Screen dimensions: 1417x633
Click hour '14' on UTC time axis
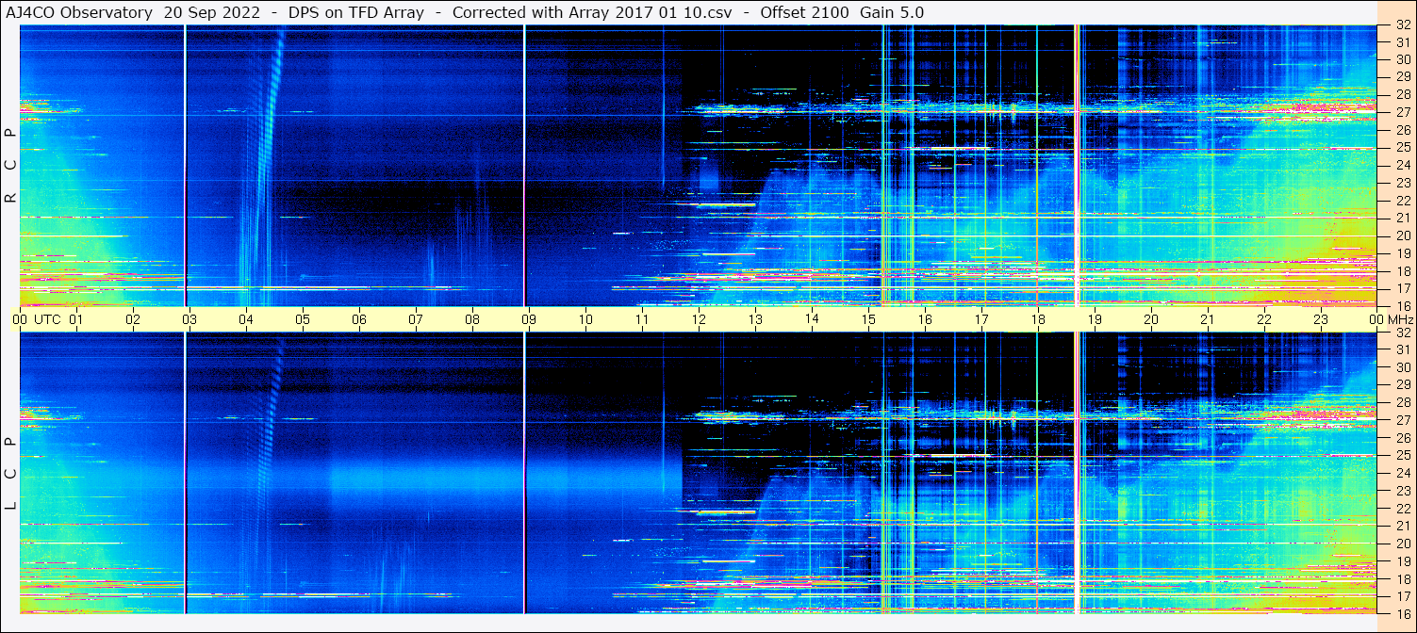812,319
